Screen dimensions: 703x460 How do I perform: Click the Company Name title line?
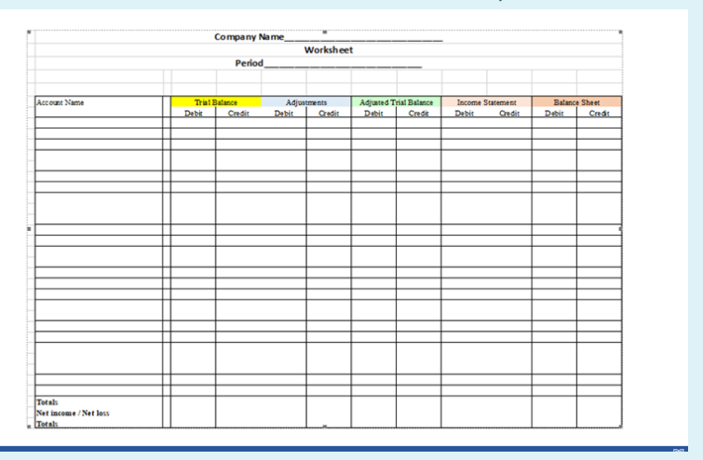tap(328, 37)
